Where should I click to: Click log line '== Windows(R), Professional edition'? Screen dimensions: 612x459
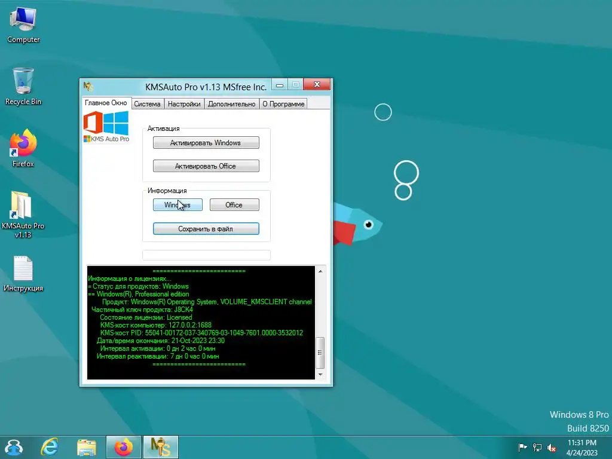click(x=139, y=294)
